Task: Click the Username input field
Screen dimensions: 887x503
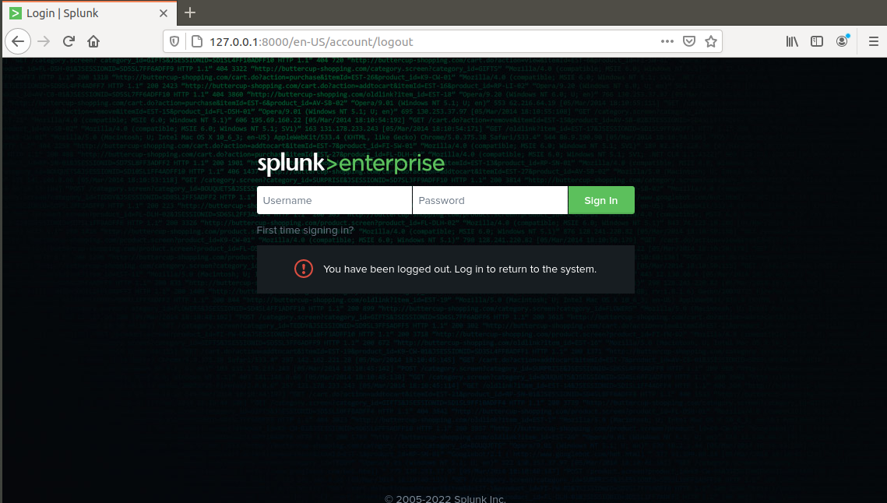Action: tap(334, 200)
